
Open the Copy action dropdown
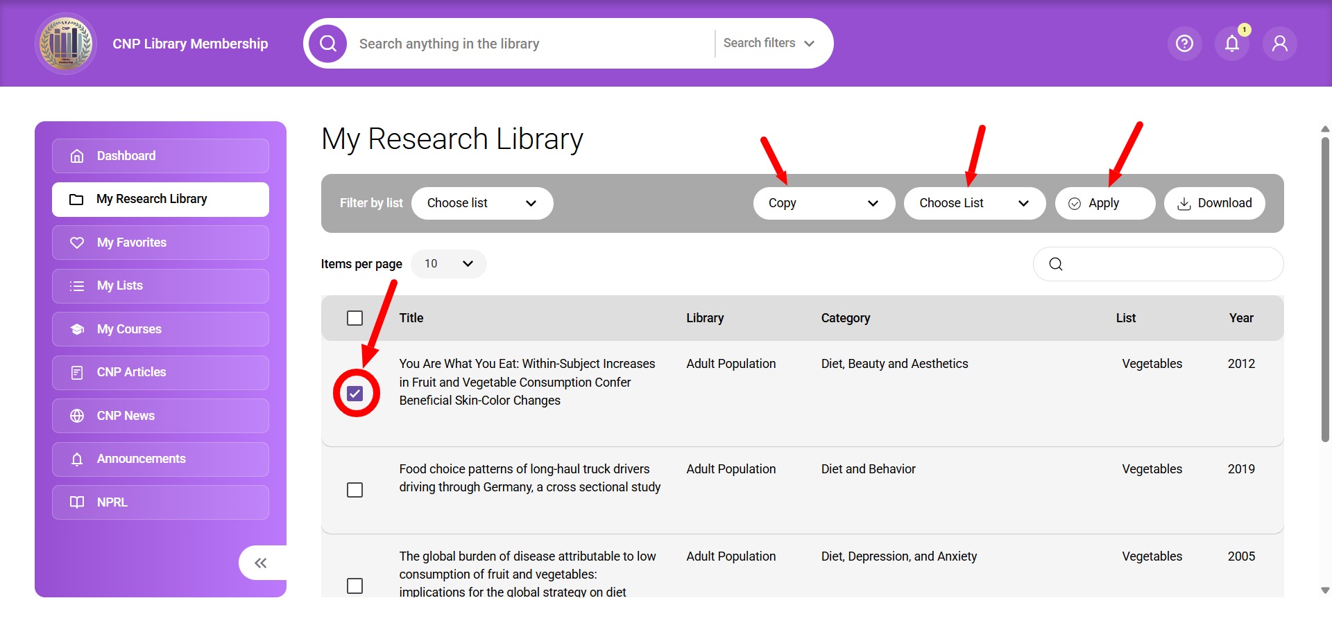point(823,203)
